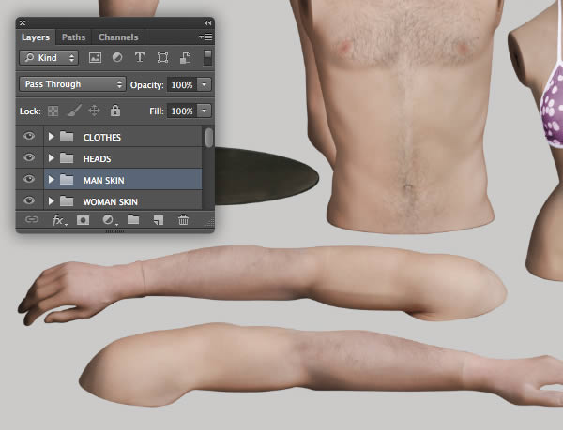Add a layer style fx button
The image size is (563, 430).
point(59,220)
